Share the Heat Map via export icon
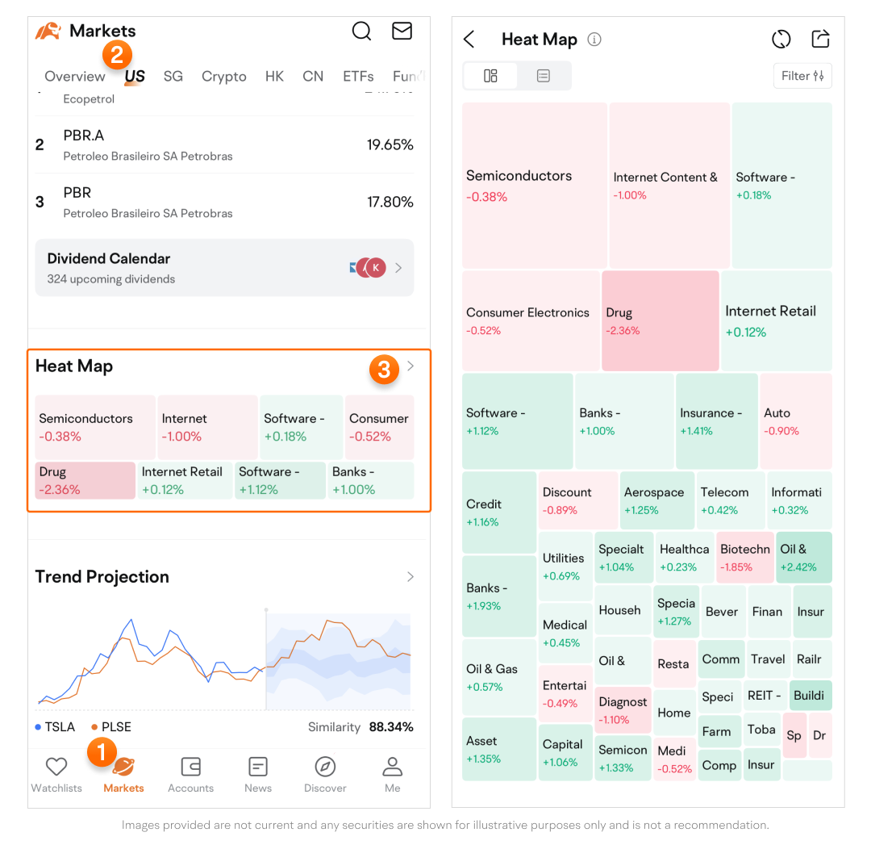The height and width of the screenshot is (849, 871). tap(820, 40)
